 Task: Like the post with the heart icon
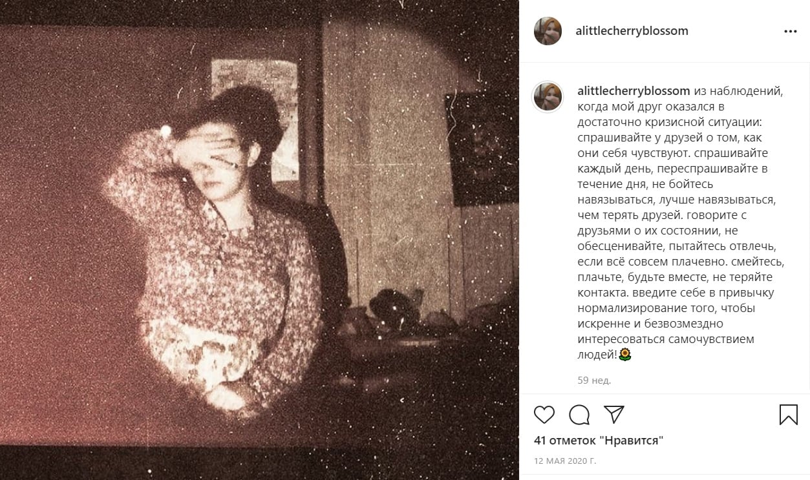(545, 414)
